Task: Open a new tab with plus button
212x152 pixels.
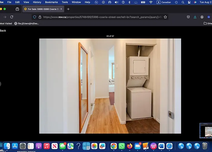Action: pyautogui.click(x=68, y=9)
